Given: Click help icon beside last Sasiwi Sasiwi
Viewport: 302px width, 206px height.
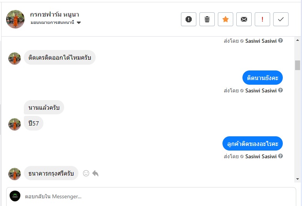Looking at the screenshot, I should 280,156.
